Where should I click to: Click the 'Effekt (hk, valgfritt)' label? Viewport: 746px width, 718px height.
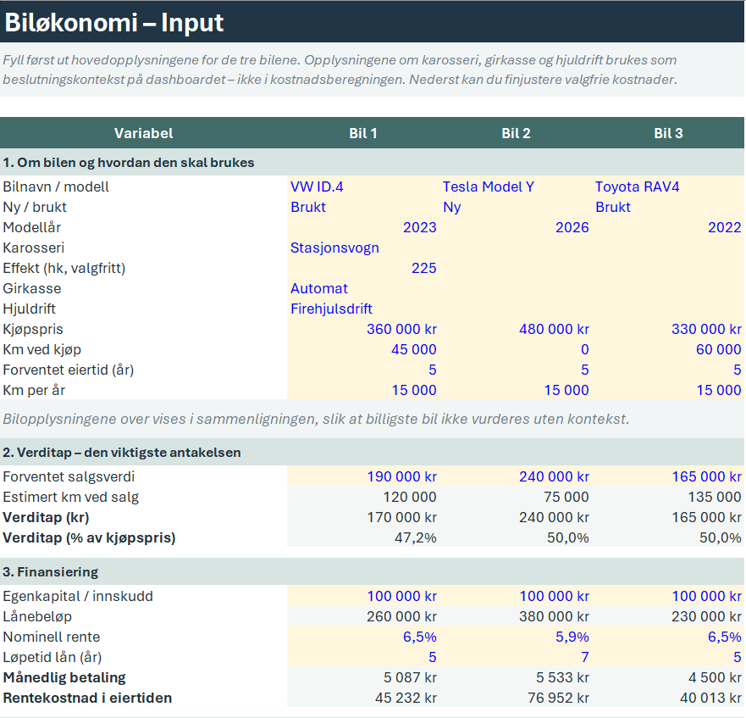64,268
